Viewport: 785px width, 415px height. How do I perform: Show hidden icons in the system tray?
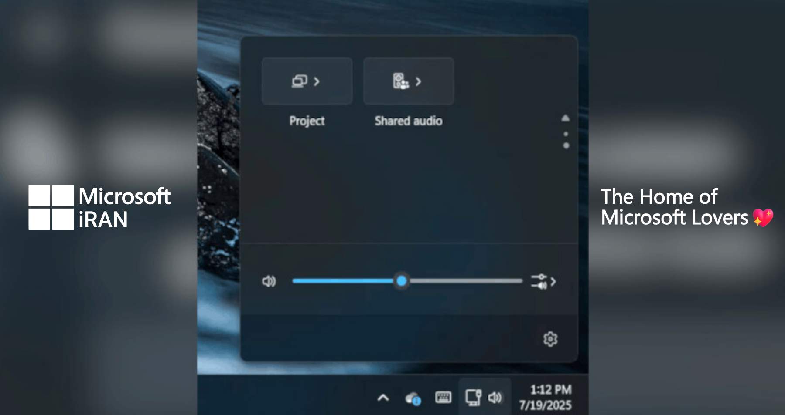[x=383, y=397]
